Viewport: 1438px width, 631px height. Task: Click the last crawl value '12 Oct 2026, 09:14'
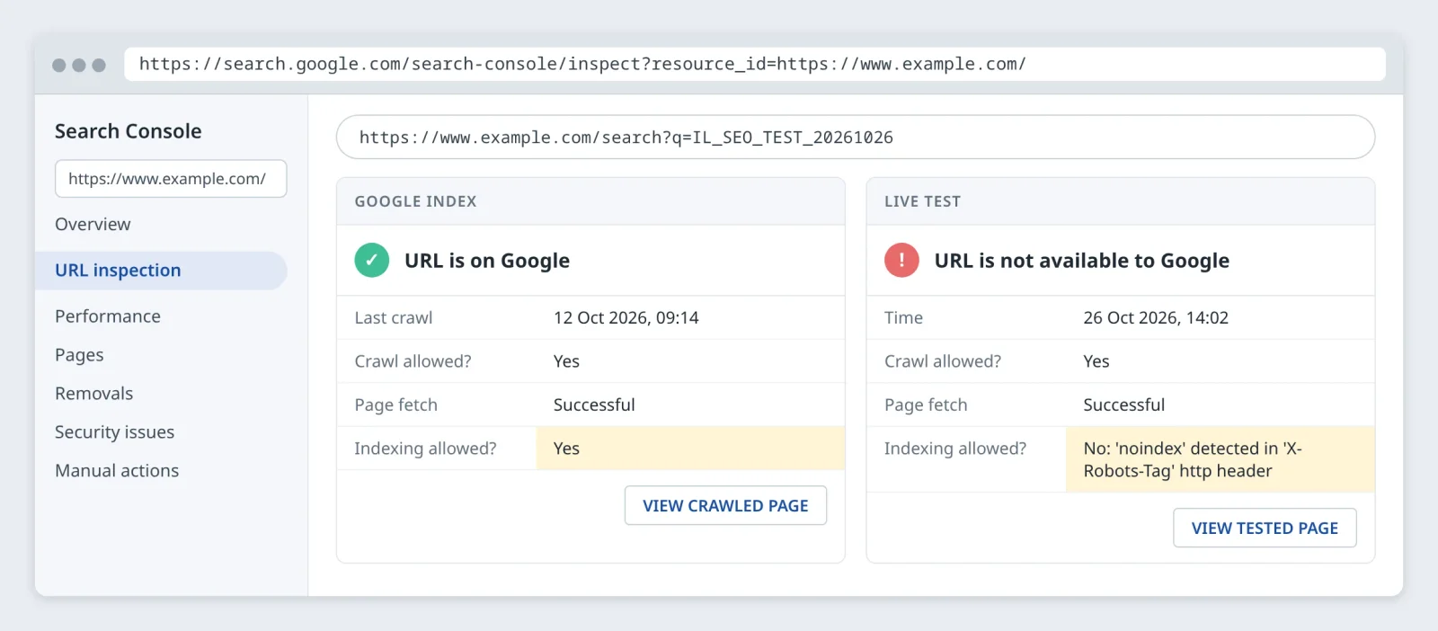pos(626,318)
